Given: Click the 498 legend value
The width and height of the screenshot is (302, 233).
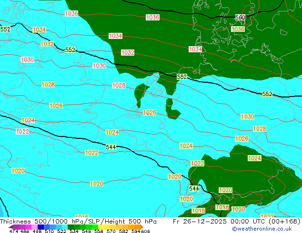Looking at the screenshot, I should tap(37, 231).
